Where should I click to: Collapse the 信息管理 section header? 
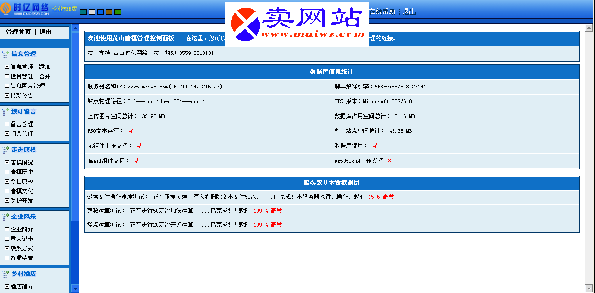pos(24,54)
